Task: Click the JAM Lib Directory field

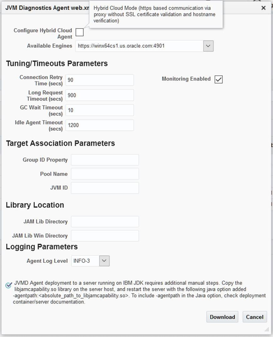Action: [x=105, y=221]
